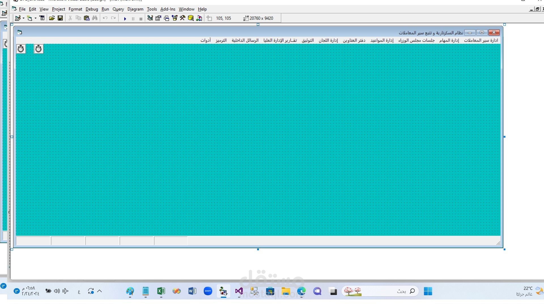The height and width of the screenshot is (306, 544).
Task: Open the form menu 'الرسائل الداخلية'
Action: tap(245, 40)
